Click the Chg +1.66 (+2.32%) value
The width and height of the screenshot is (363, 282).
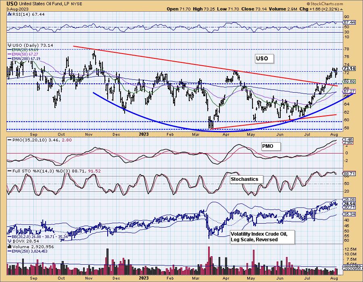pyautogui.click(x=319, y=9)
